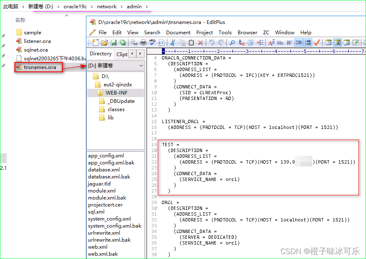Toggle the W word wrap icon

pos(289,43)
